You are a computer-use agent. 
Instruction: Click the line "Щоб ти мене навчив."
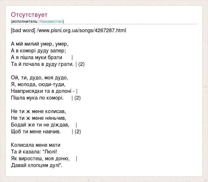(x=36, y=131)
